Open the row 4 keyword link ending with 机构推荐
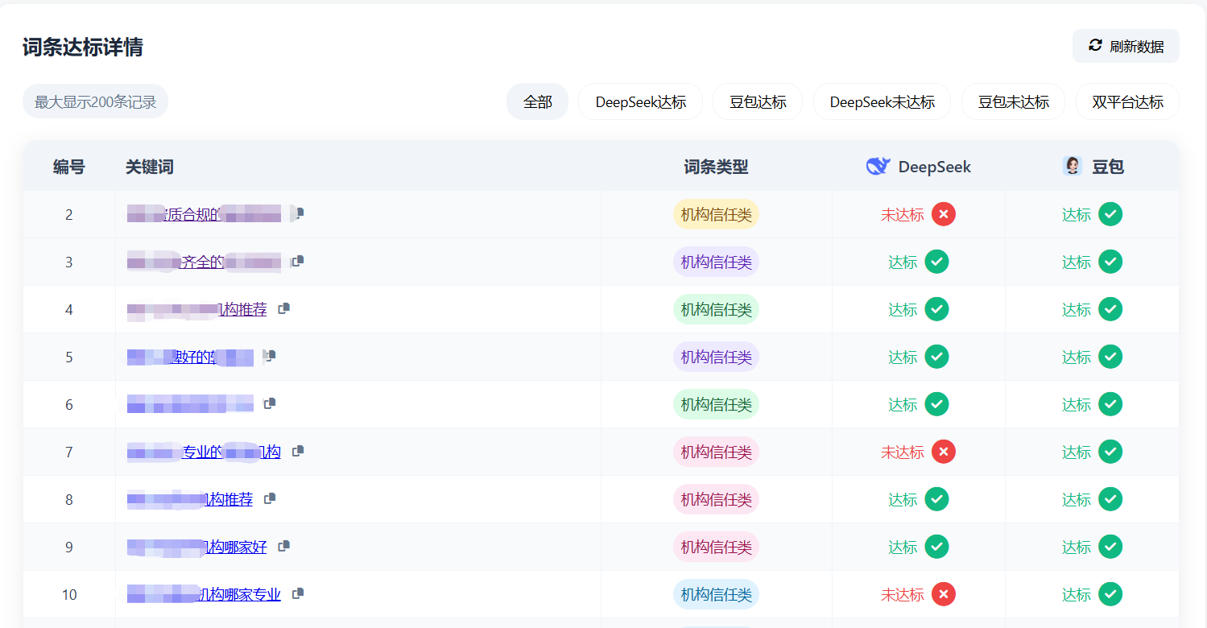Image resolution: width=1207 pixels, height=628 pixels. [x=201, y=308]
